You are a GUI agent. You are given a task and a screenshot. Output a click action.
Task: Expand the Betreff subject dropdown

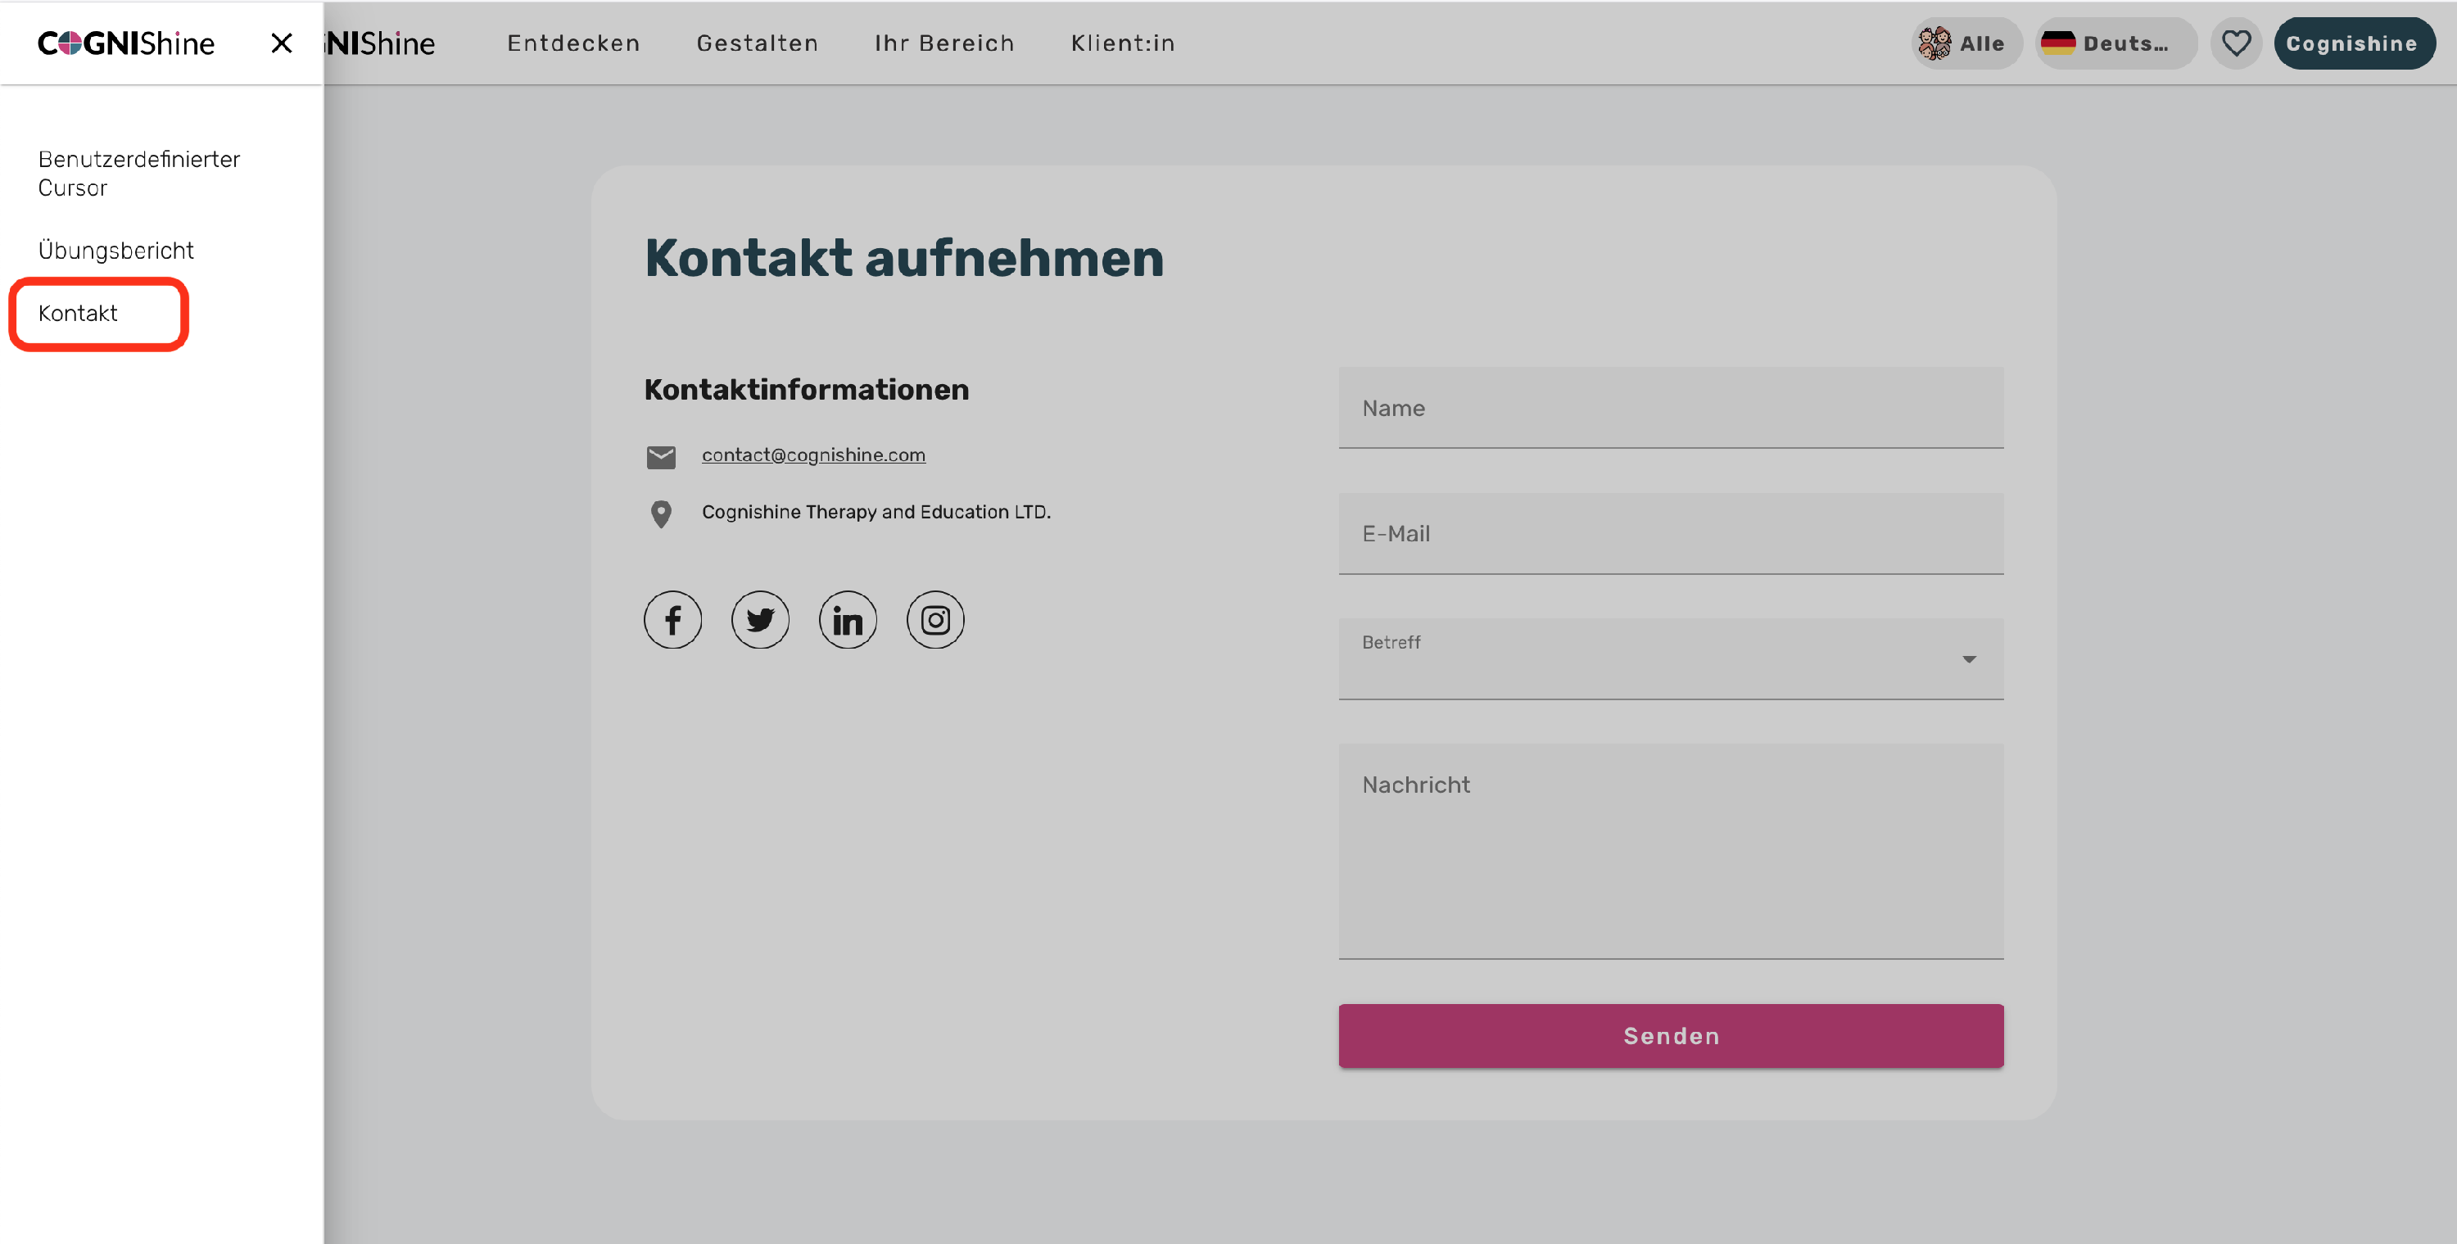tap(1670, 659)
